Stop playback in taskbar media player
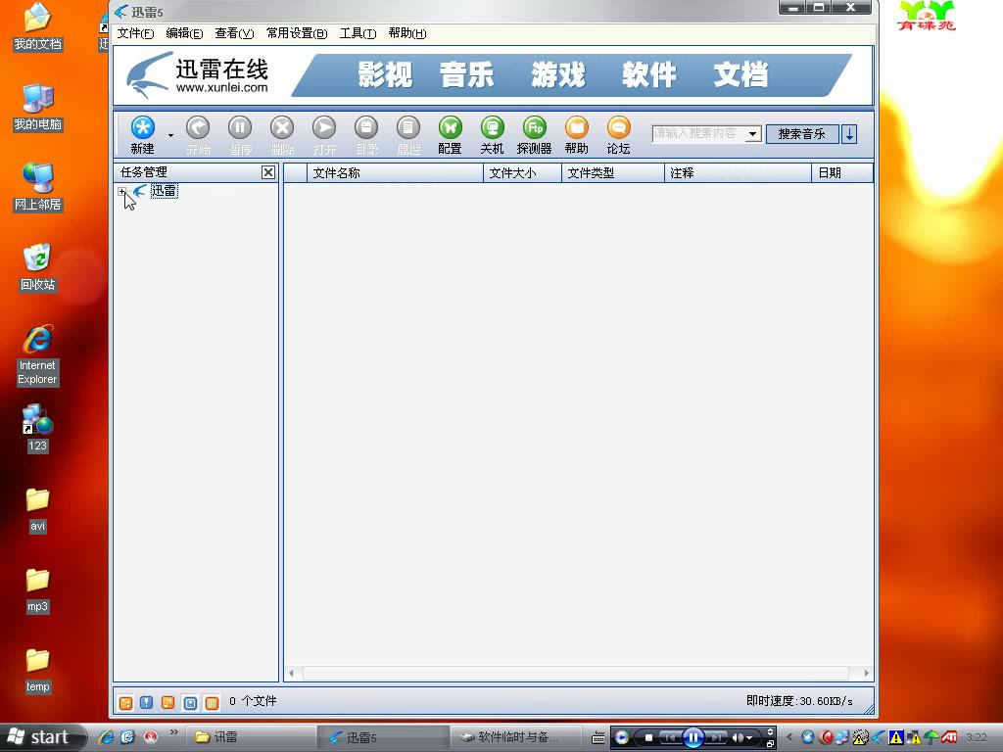This screenshot has height=752, width=1003. pyautogui.click(x=648, y=738)
